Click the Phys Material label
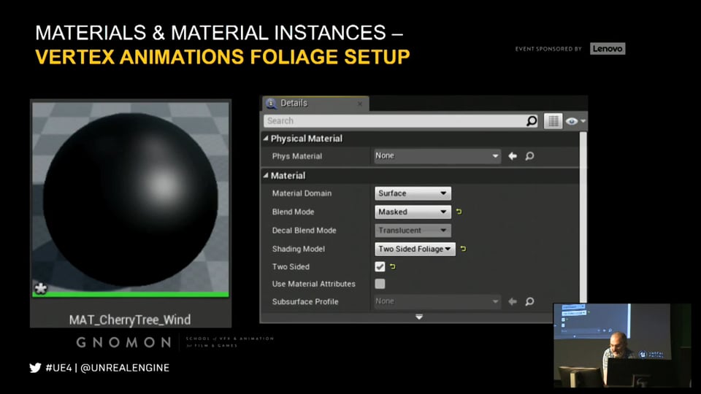 coord(297,156)
